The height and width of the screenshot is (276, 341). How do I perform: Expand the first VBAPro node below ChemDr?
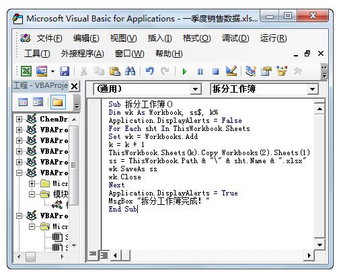(x=19, y=130)
